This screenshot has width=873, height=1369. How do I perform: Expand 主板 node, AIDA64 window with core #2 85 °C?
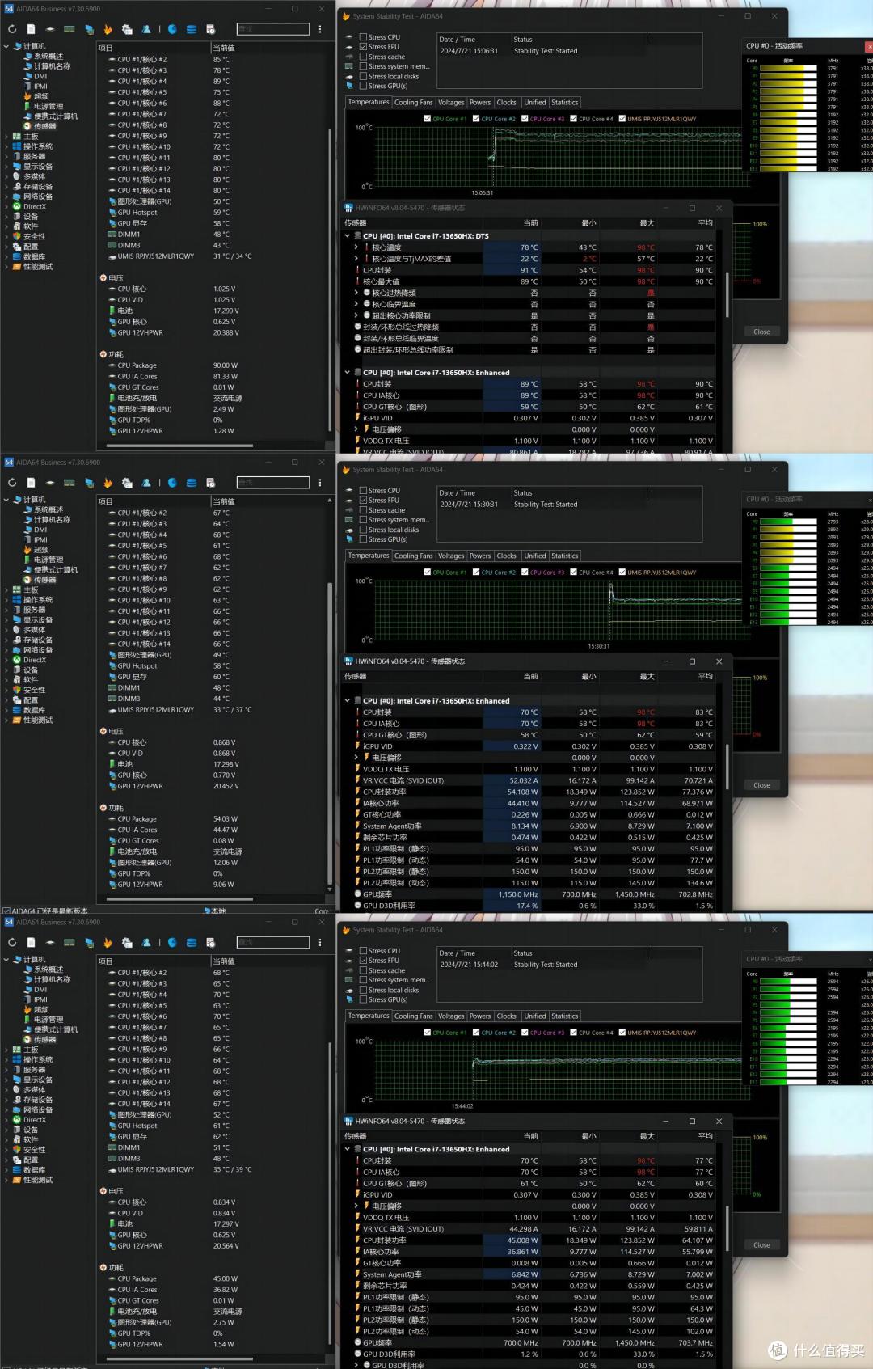tap(6, 137)
